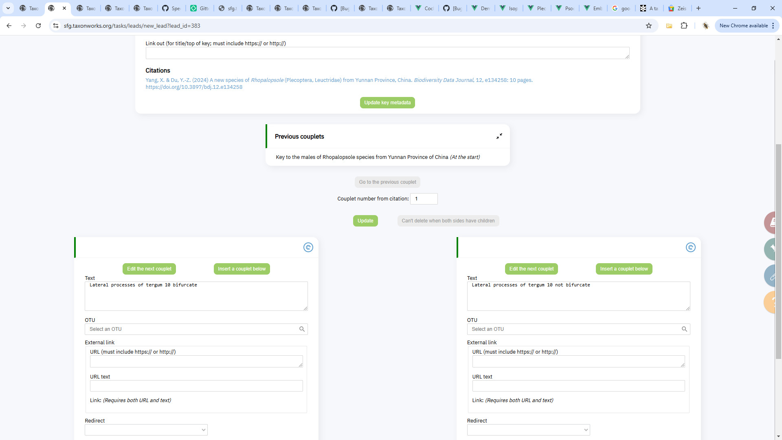Switch to the 'A ta' tab
This screenshot has width=782, height=440.
[649, 8]
